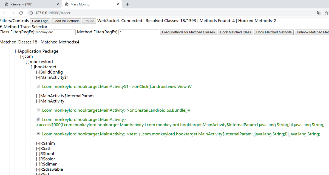Screen dimensions: 329x175
Task: Collapse the BuildConfig class node
Action: click(x=38, y=72)
